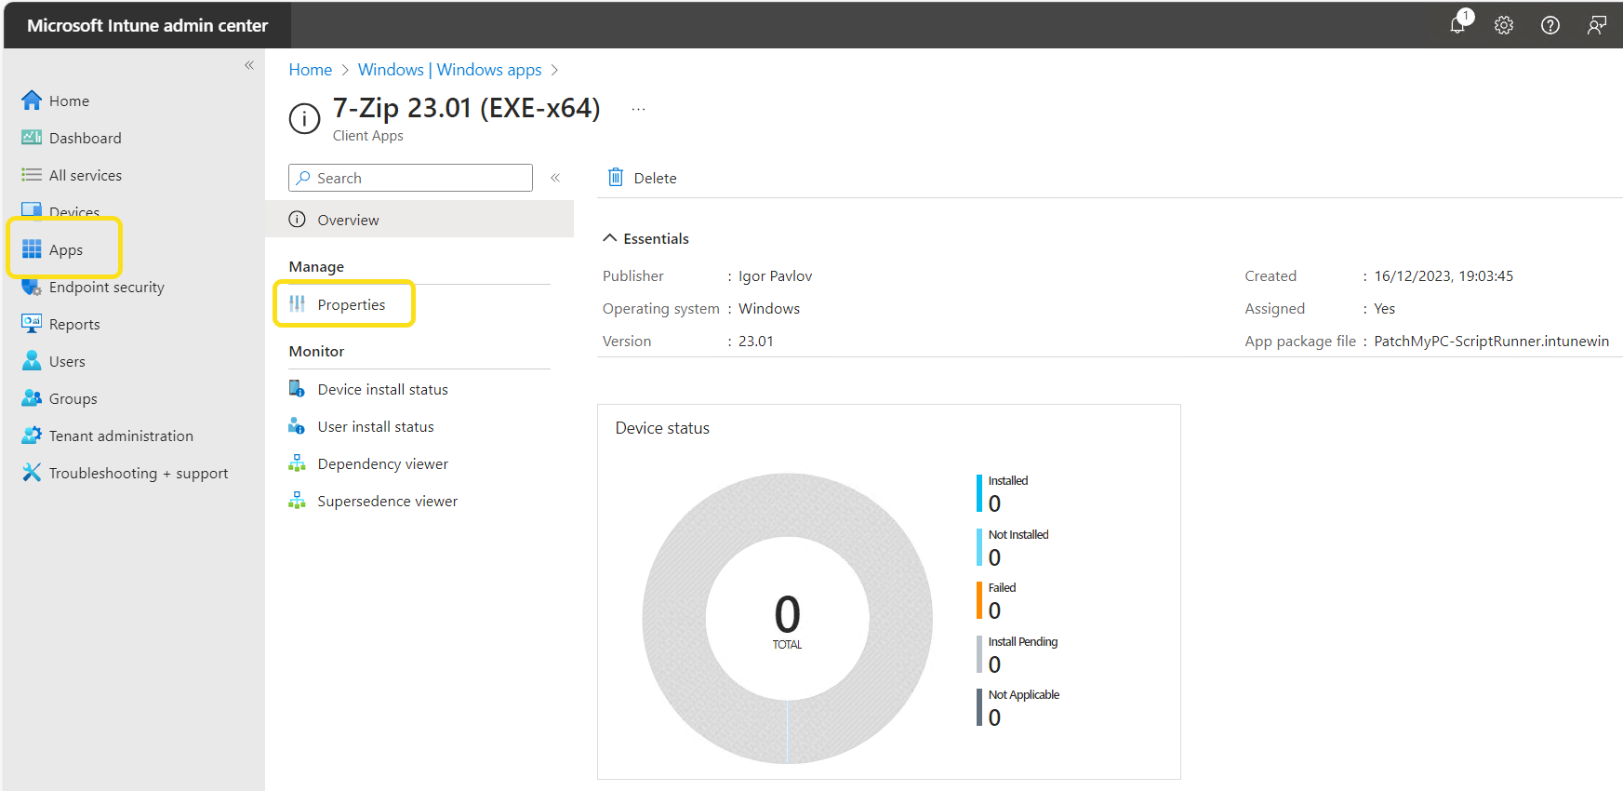Focus the resource menu Search field
This screenshot has height=791, width=1623.
[x=411, y=178]
